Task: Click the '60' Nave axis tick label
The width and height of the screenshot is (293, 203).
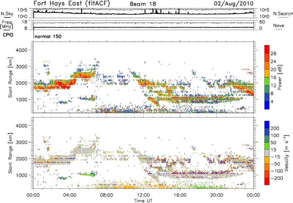Action: pyautogui.click(x=262, y=22)
